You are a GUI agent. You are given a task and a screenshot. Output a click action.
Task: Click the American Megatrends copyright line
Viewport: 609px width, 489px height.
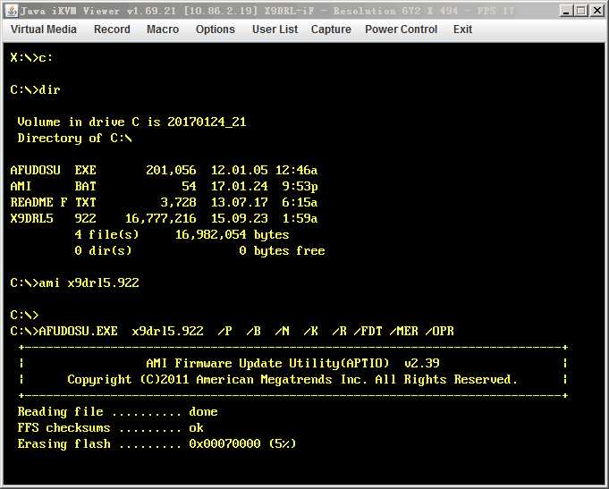(x=292, y=379)
